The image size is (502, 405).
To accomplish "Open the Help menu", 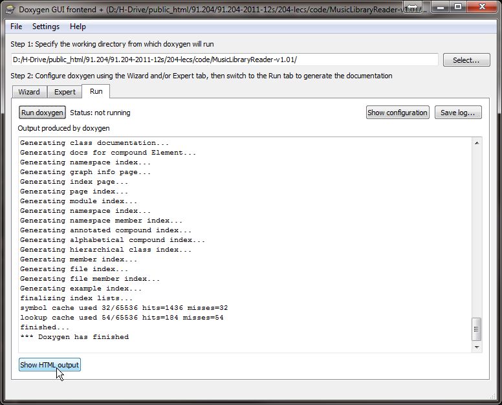I will click(x=78, y=27).
